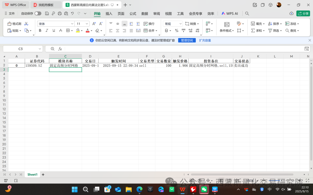
Task: Click the 合并 merge cells button
Action: pyautogui.click(x=149, y=30)
